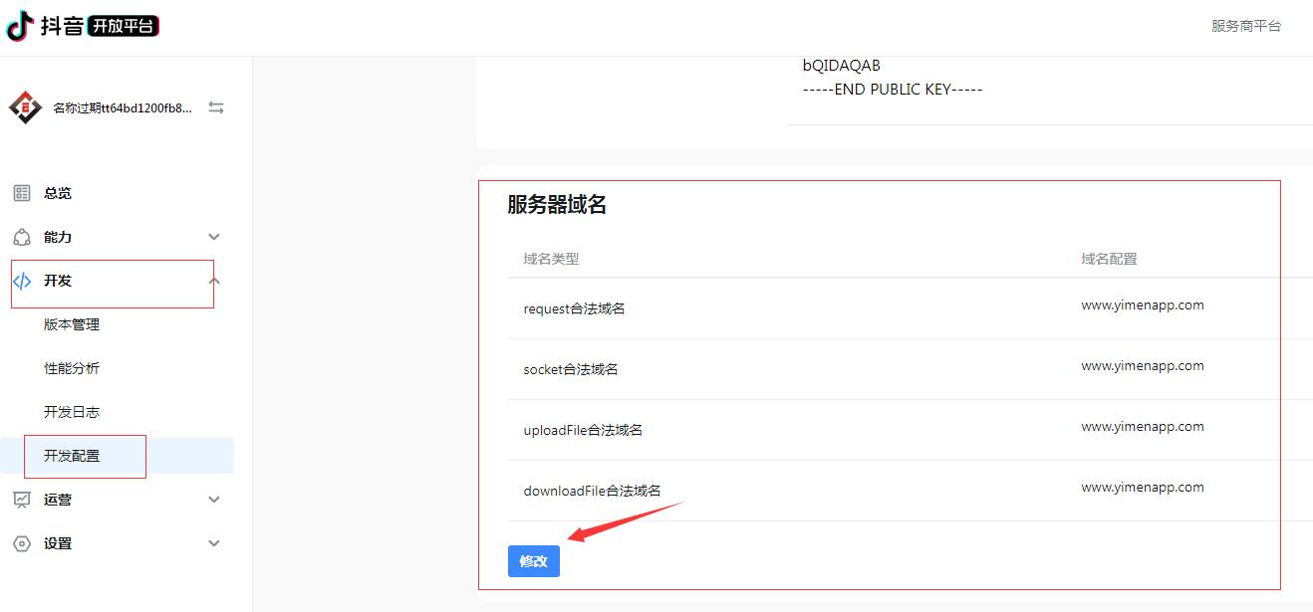Viewport: 1313px width, 612px height.
Task: Click the socket合法域名 row label
Action: (571, 369)
